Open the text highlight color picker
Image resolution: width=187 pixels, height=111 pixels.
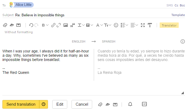89,25
